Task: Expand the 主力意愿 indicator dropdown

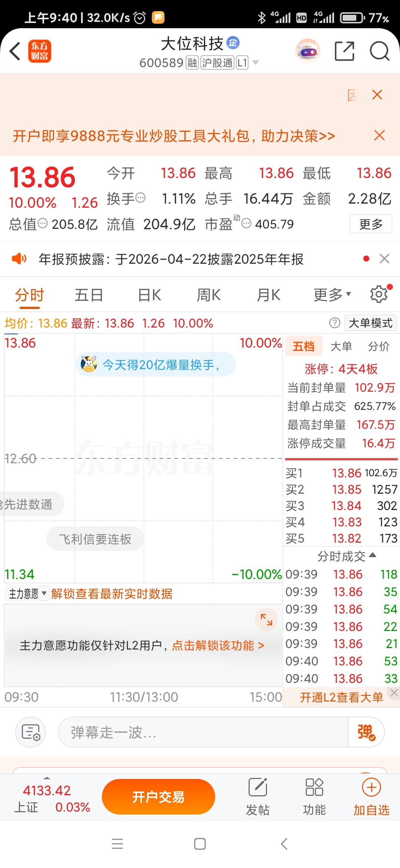Action: click(x=27, y=594)
